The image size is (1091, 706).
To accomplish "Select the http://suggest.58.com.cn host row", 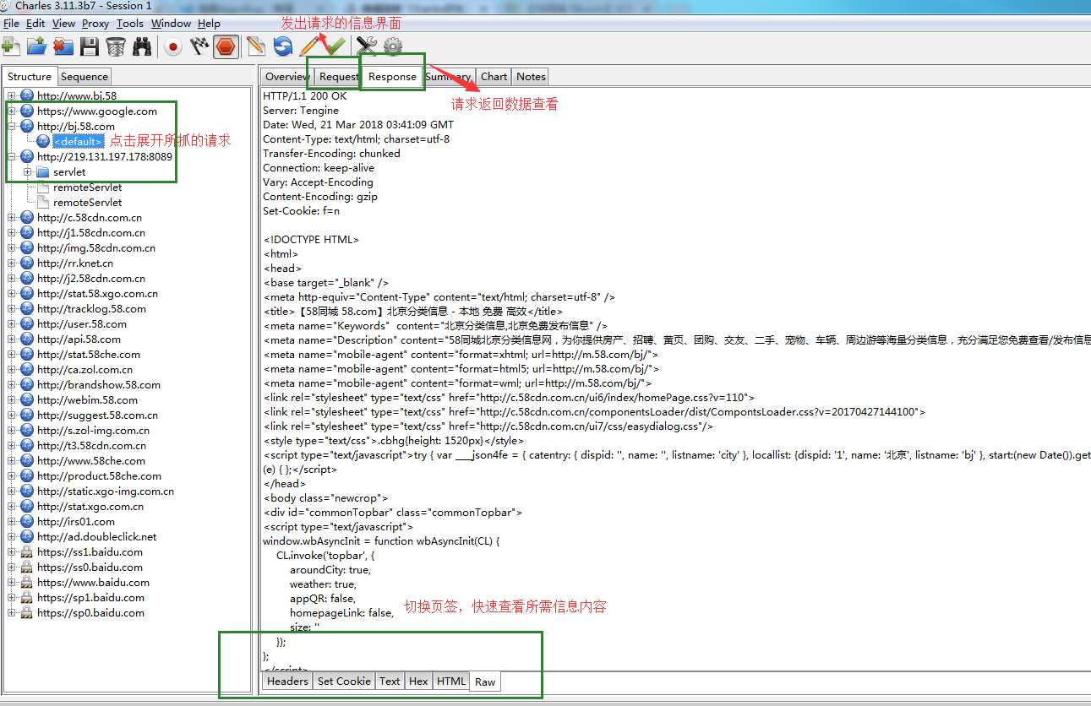I will point(97,415).
